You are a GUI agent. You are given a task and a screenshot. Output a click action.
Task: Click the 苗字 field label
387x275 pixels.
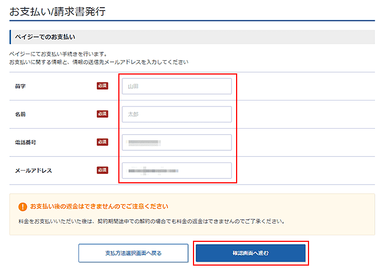[x=20, y=86]
